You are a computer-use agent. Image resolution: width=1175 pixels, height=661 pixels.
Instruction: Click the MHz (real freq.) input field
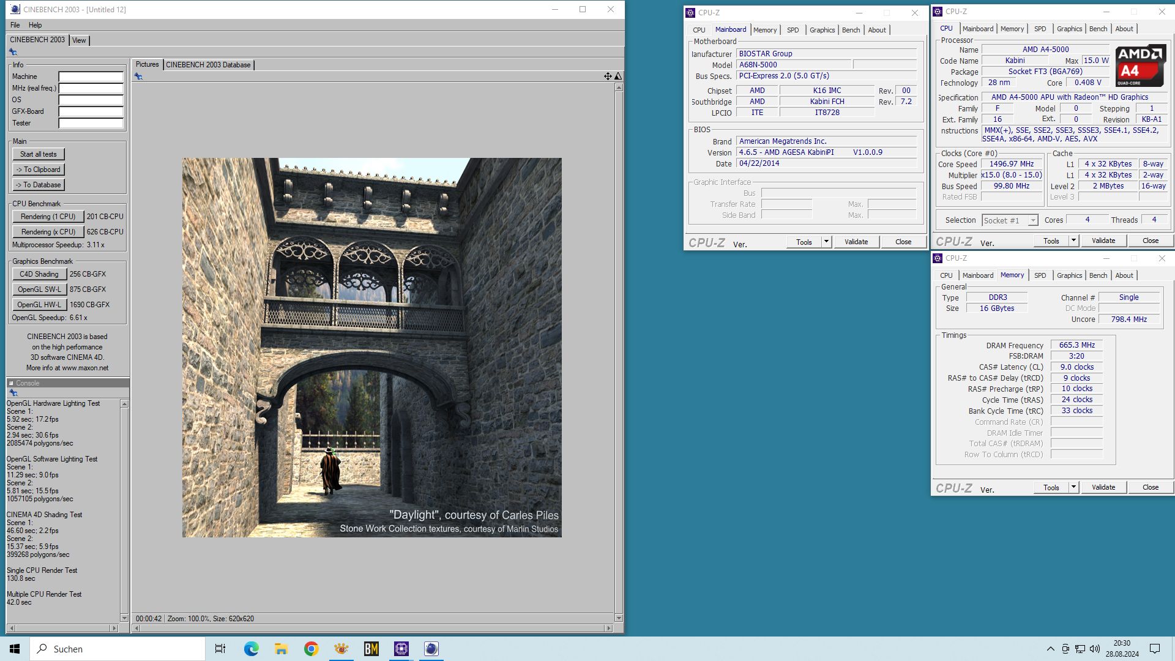point(91,88)
